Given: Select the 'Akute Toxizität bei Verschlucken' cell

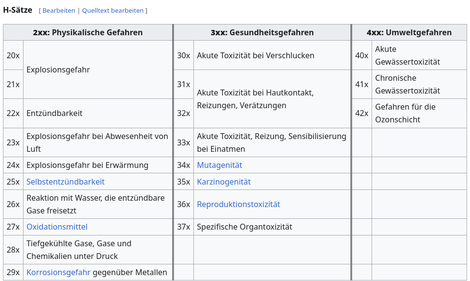Looking at the screenshot, I should tap(256, 55).
